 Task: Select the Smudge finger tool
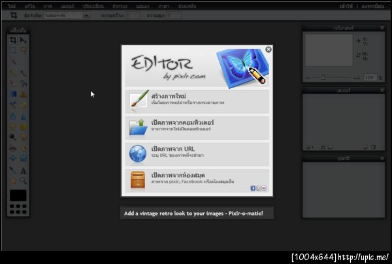point(13,127)
